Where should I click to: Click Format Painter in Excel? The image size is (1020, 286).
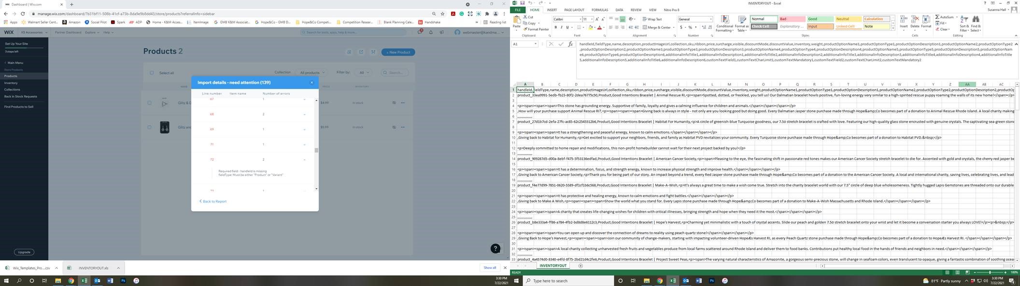[536, 29]
